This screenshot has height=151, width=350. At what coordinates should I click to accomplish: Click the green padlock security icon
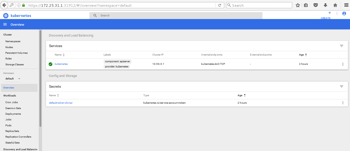click(x=24, y=5)
